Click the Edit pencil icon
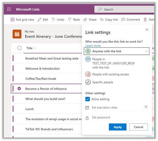158x141 pixels. tap(39, 19)
